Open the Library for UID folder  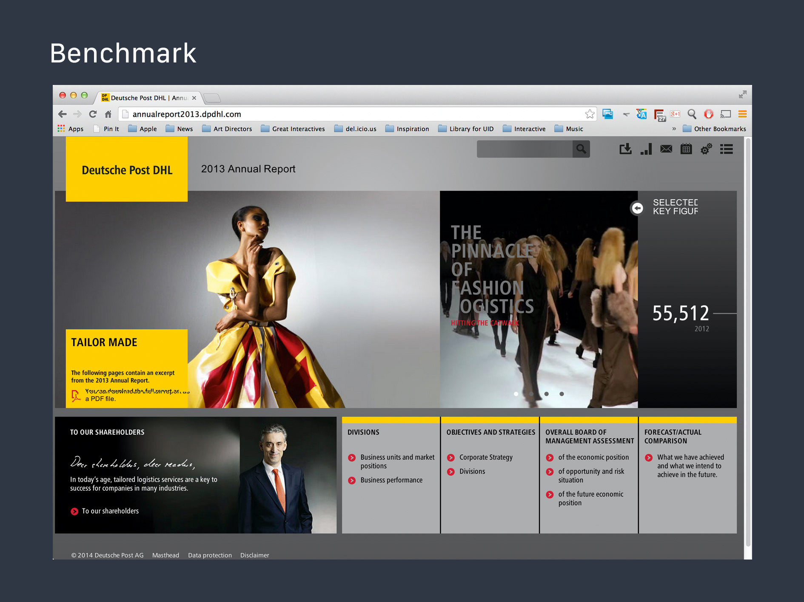coord(466,129)
